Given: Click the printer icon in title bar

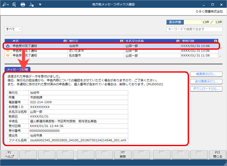Looking at the screenshot, I should pyautogui.click(x=23, y=5).
